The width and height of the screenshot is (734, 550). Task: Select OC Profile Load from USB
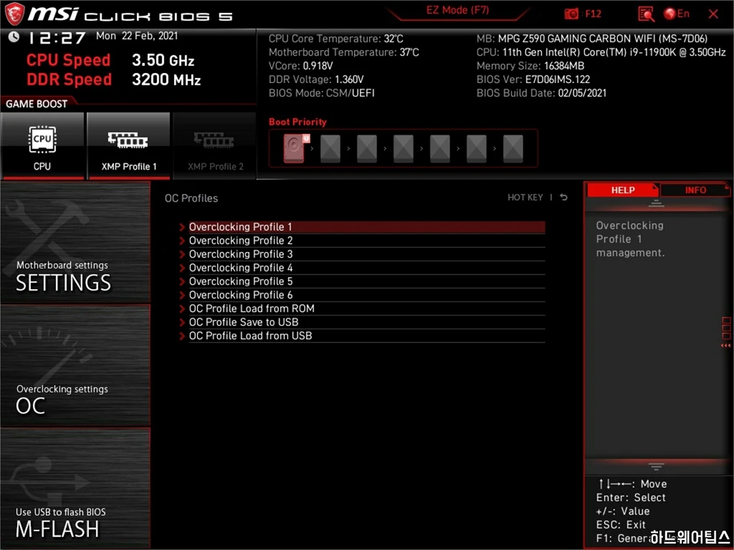point(366,335)
